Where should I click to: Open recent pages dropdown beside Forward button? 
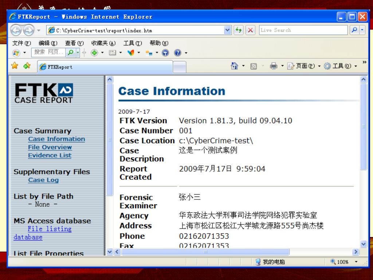click(x=39, y=30)
